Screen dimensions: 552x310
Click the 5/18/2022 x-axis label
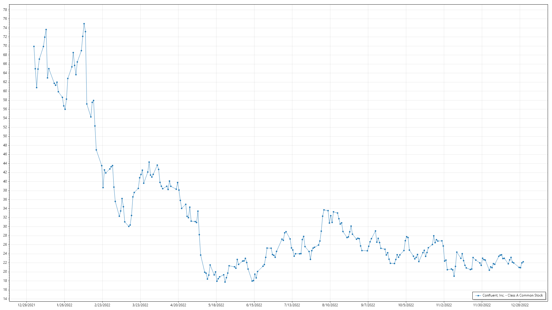pos(216,305)
